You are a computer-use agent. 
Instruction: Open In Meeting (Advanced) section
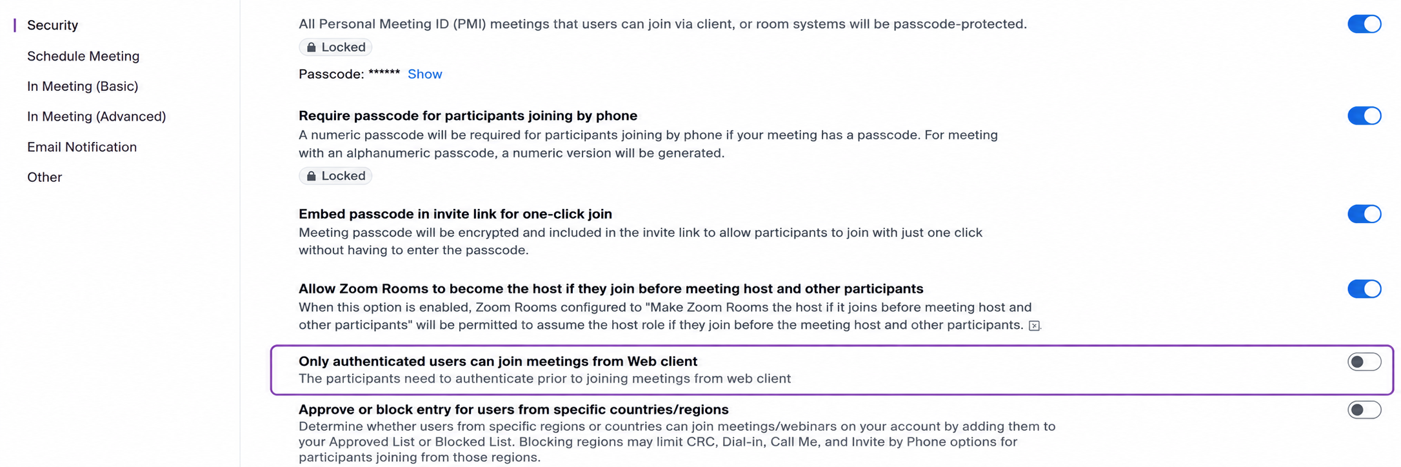pos(97,116)
